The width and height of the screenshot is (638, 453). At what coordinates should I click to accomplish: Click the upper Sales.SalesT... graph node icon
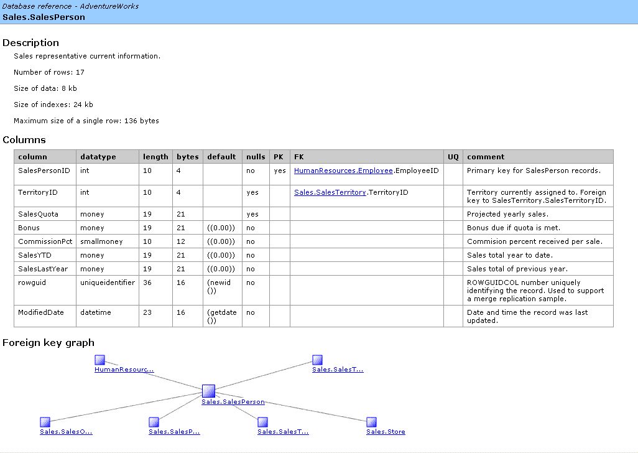coord(317,360)
